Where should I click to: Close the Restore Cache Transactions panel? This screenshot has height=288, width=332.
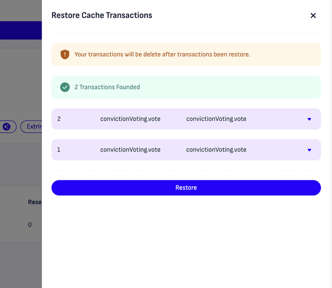pyautogui.click(x=313, y=16)
